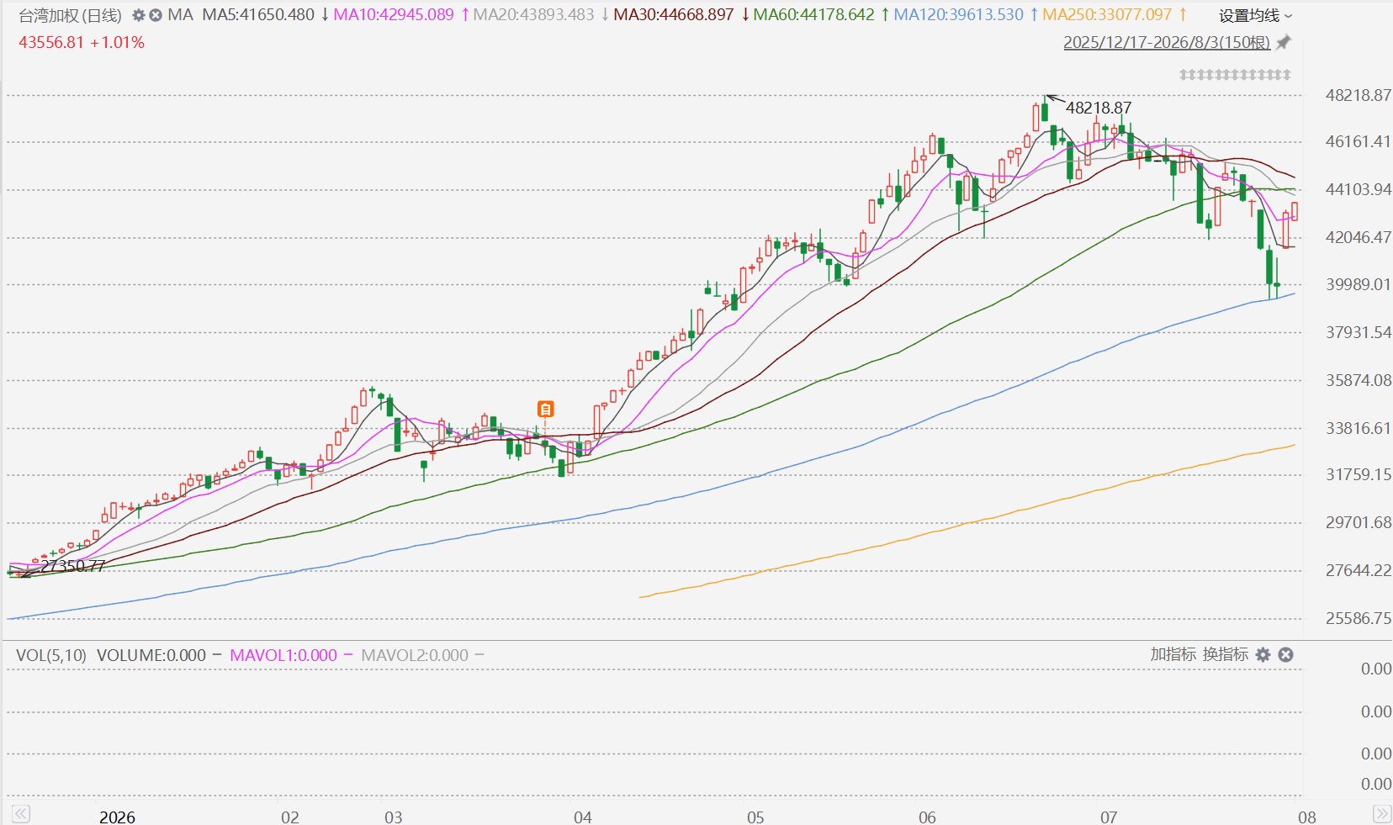Select the MA250:33077.097 value
The image size is (1393, 825).
point(1107,15)
